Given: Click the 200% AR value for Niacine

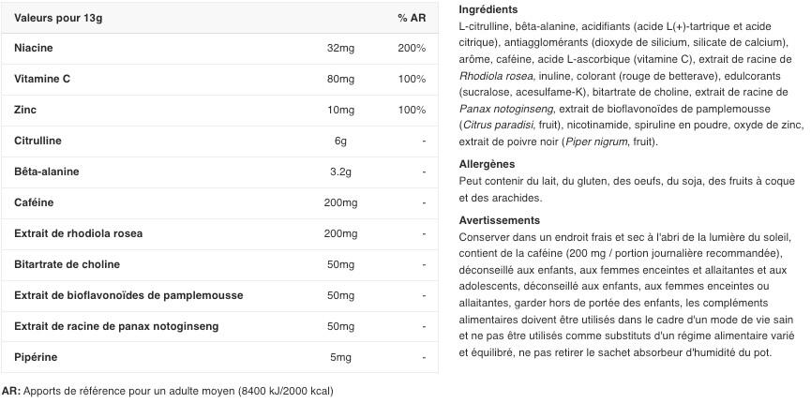Looking at the screenshot, I should tap(412, 48).
